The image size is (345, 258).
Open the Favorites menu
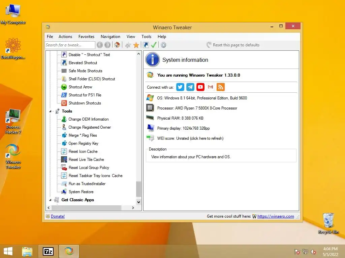(x=86, y=37)
